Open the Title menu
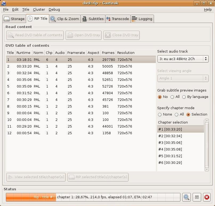Screen dimensions: 215x206 click(26, 10)
